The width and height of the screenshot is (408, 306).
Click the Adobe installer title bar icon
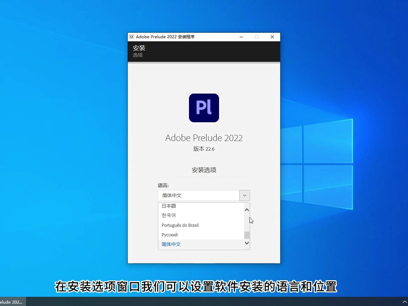click(x=132, y=37)
